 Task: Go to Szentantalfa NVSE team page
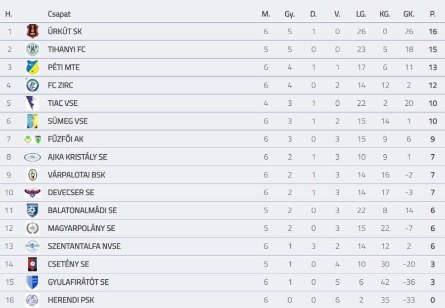pyautogui.click(x=84, y=246)
